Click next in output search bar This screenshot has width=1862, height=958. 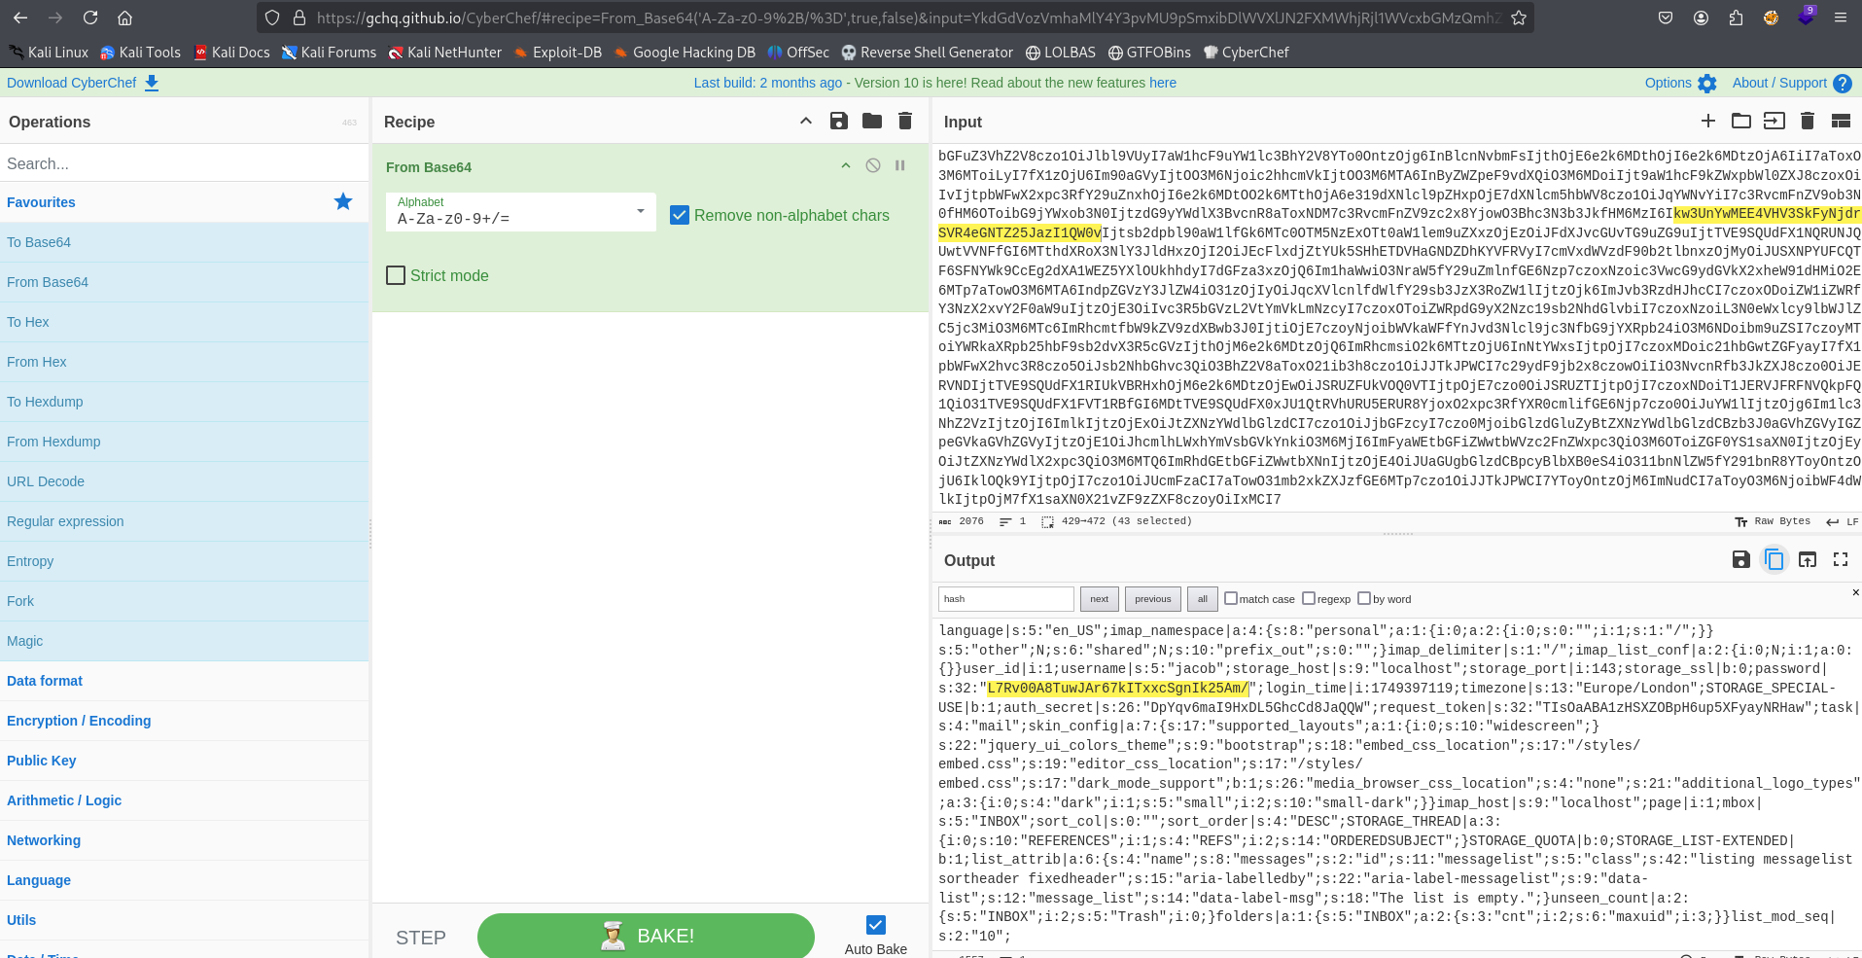coord(1099,599)
